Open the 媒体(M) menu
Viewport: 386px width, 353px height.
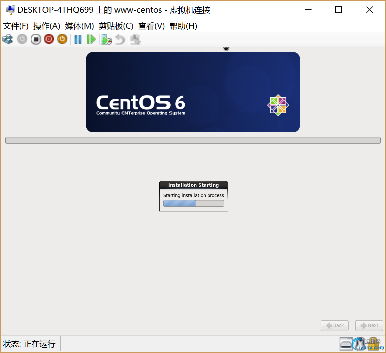79,26
